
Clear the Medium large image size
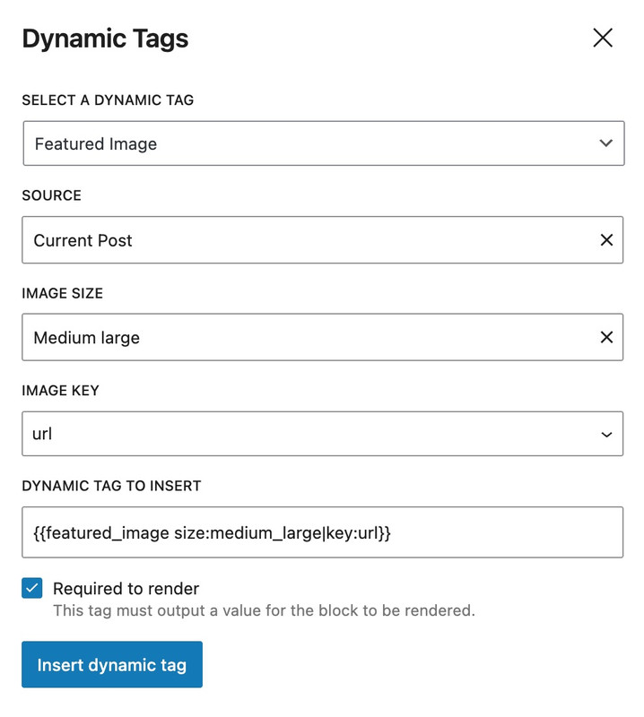606,337
